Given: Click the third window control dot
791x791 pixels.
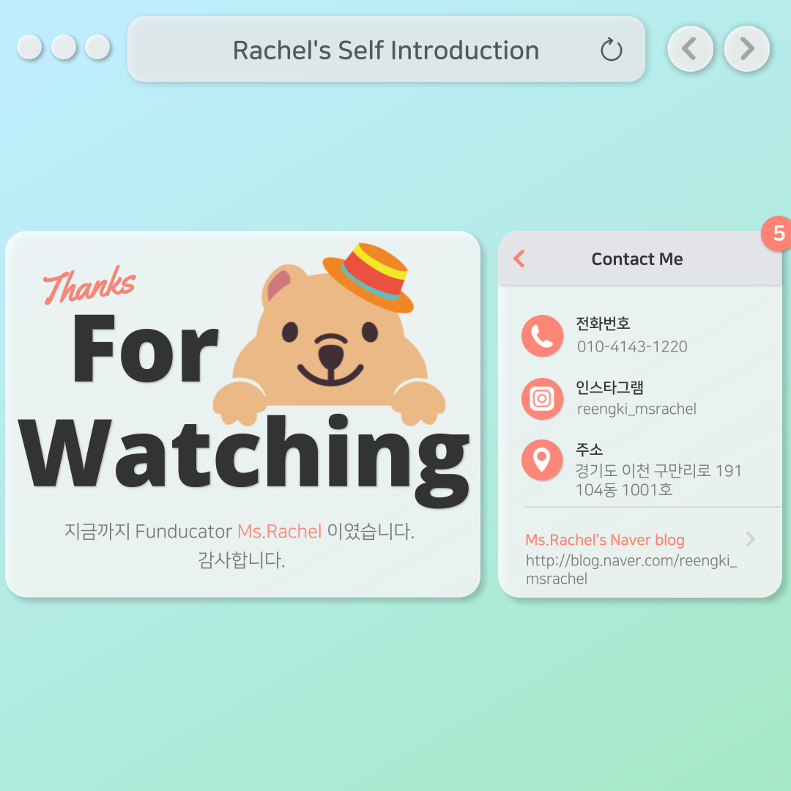Looking at the screenshot, I should click(x=97, y=47).
